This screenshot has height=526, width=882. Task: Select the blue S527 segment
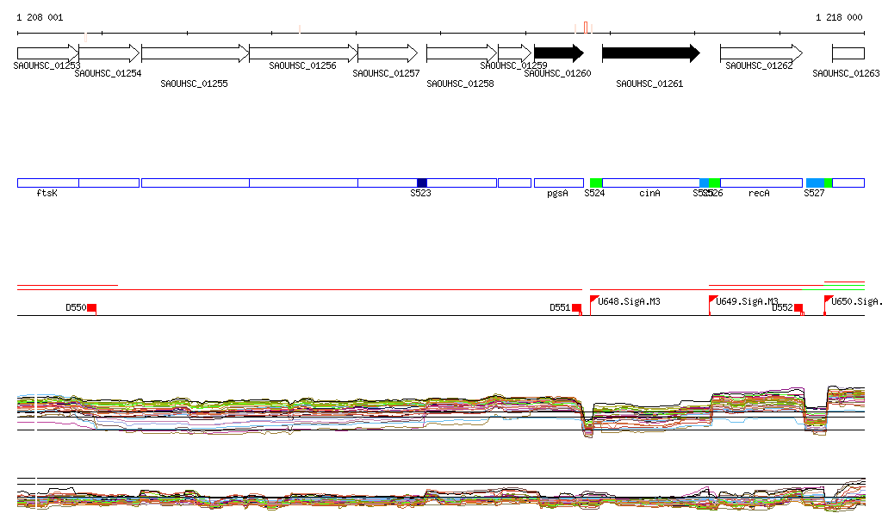(x=815, y=183)
